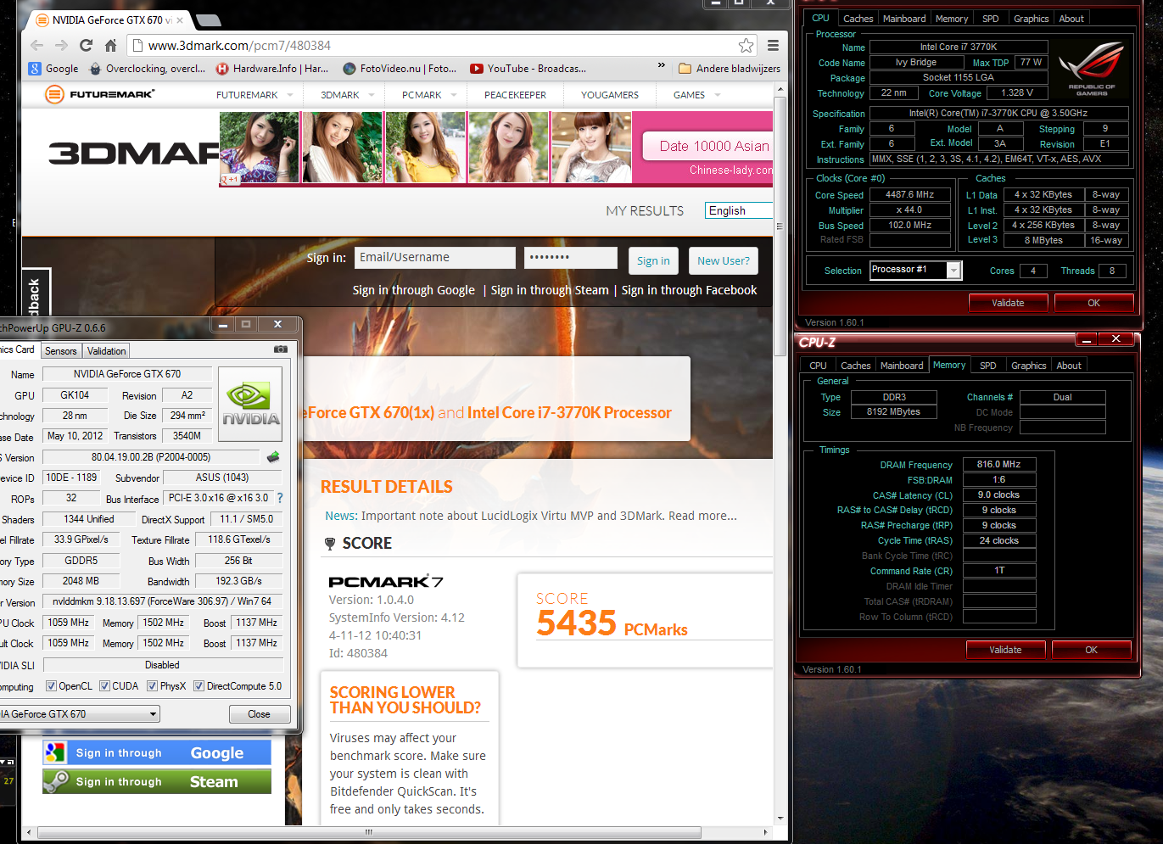Switch to GPU-Z Sensors tab

point(60,350)
